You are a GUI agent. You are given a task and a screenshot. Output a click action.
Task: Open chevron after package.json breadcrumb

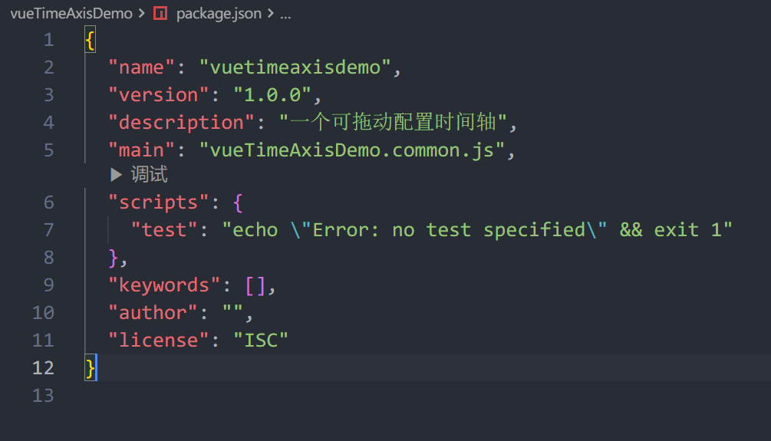(x=271, y=13)
